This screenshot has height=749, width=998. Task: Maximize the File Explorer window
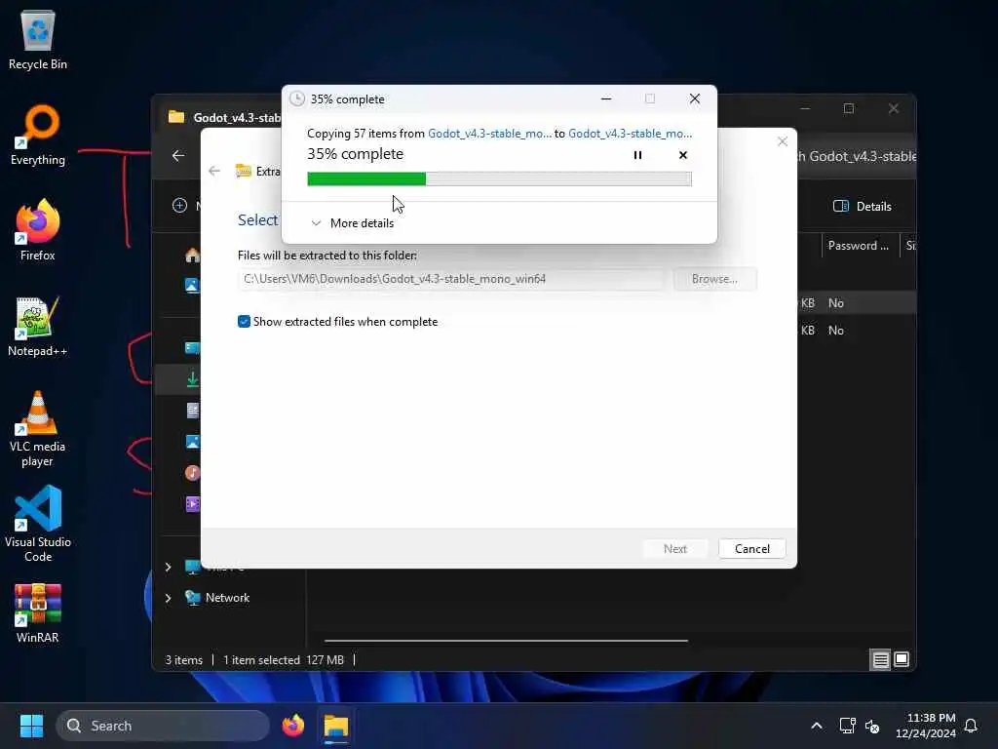point(849,108)
